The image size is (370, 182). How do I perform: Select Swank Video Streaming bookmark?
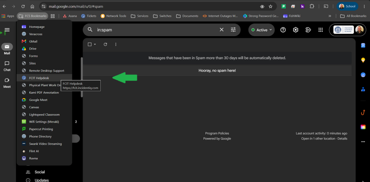[x=44, y=144]
